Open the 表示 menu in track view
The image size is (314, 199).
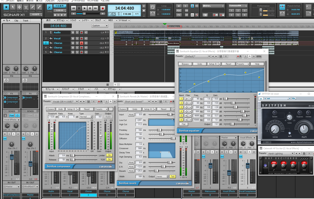pyautogui.click(x=49, y=20)
